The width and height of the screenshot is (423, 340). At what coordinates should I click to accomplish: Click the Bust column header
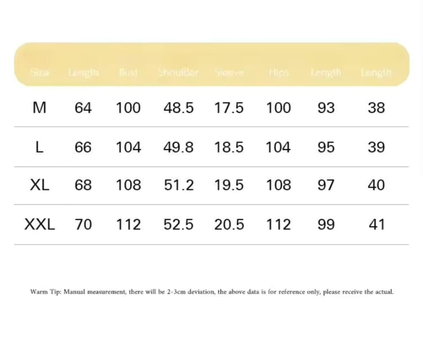point(128,72)
